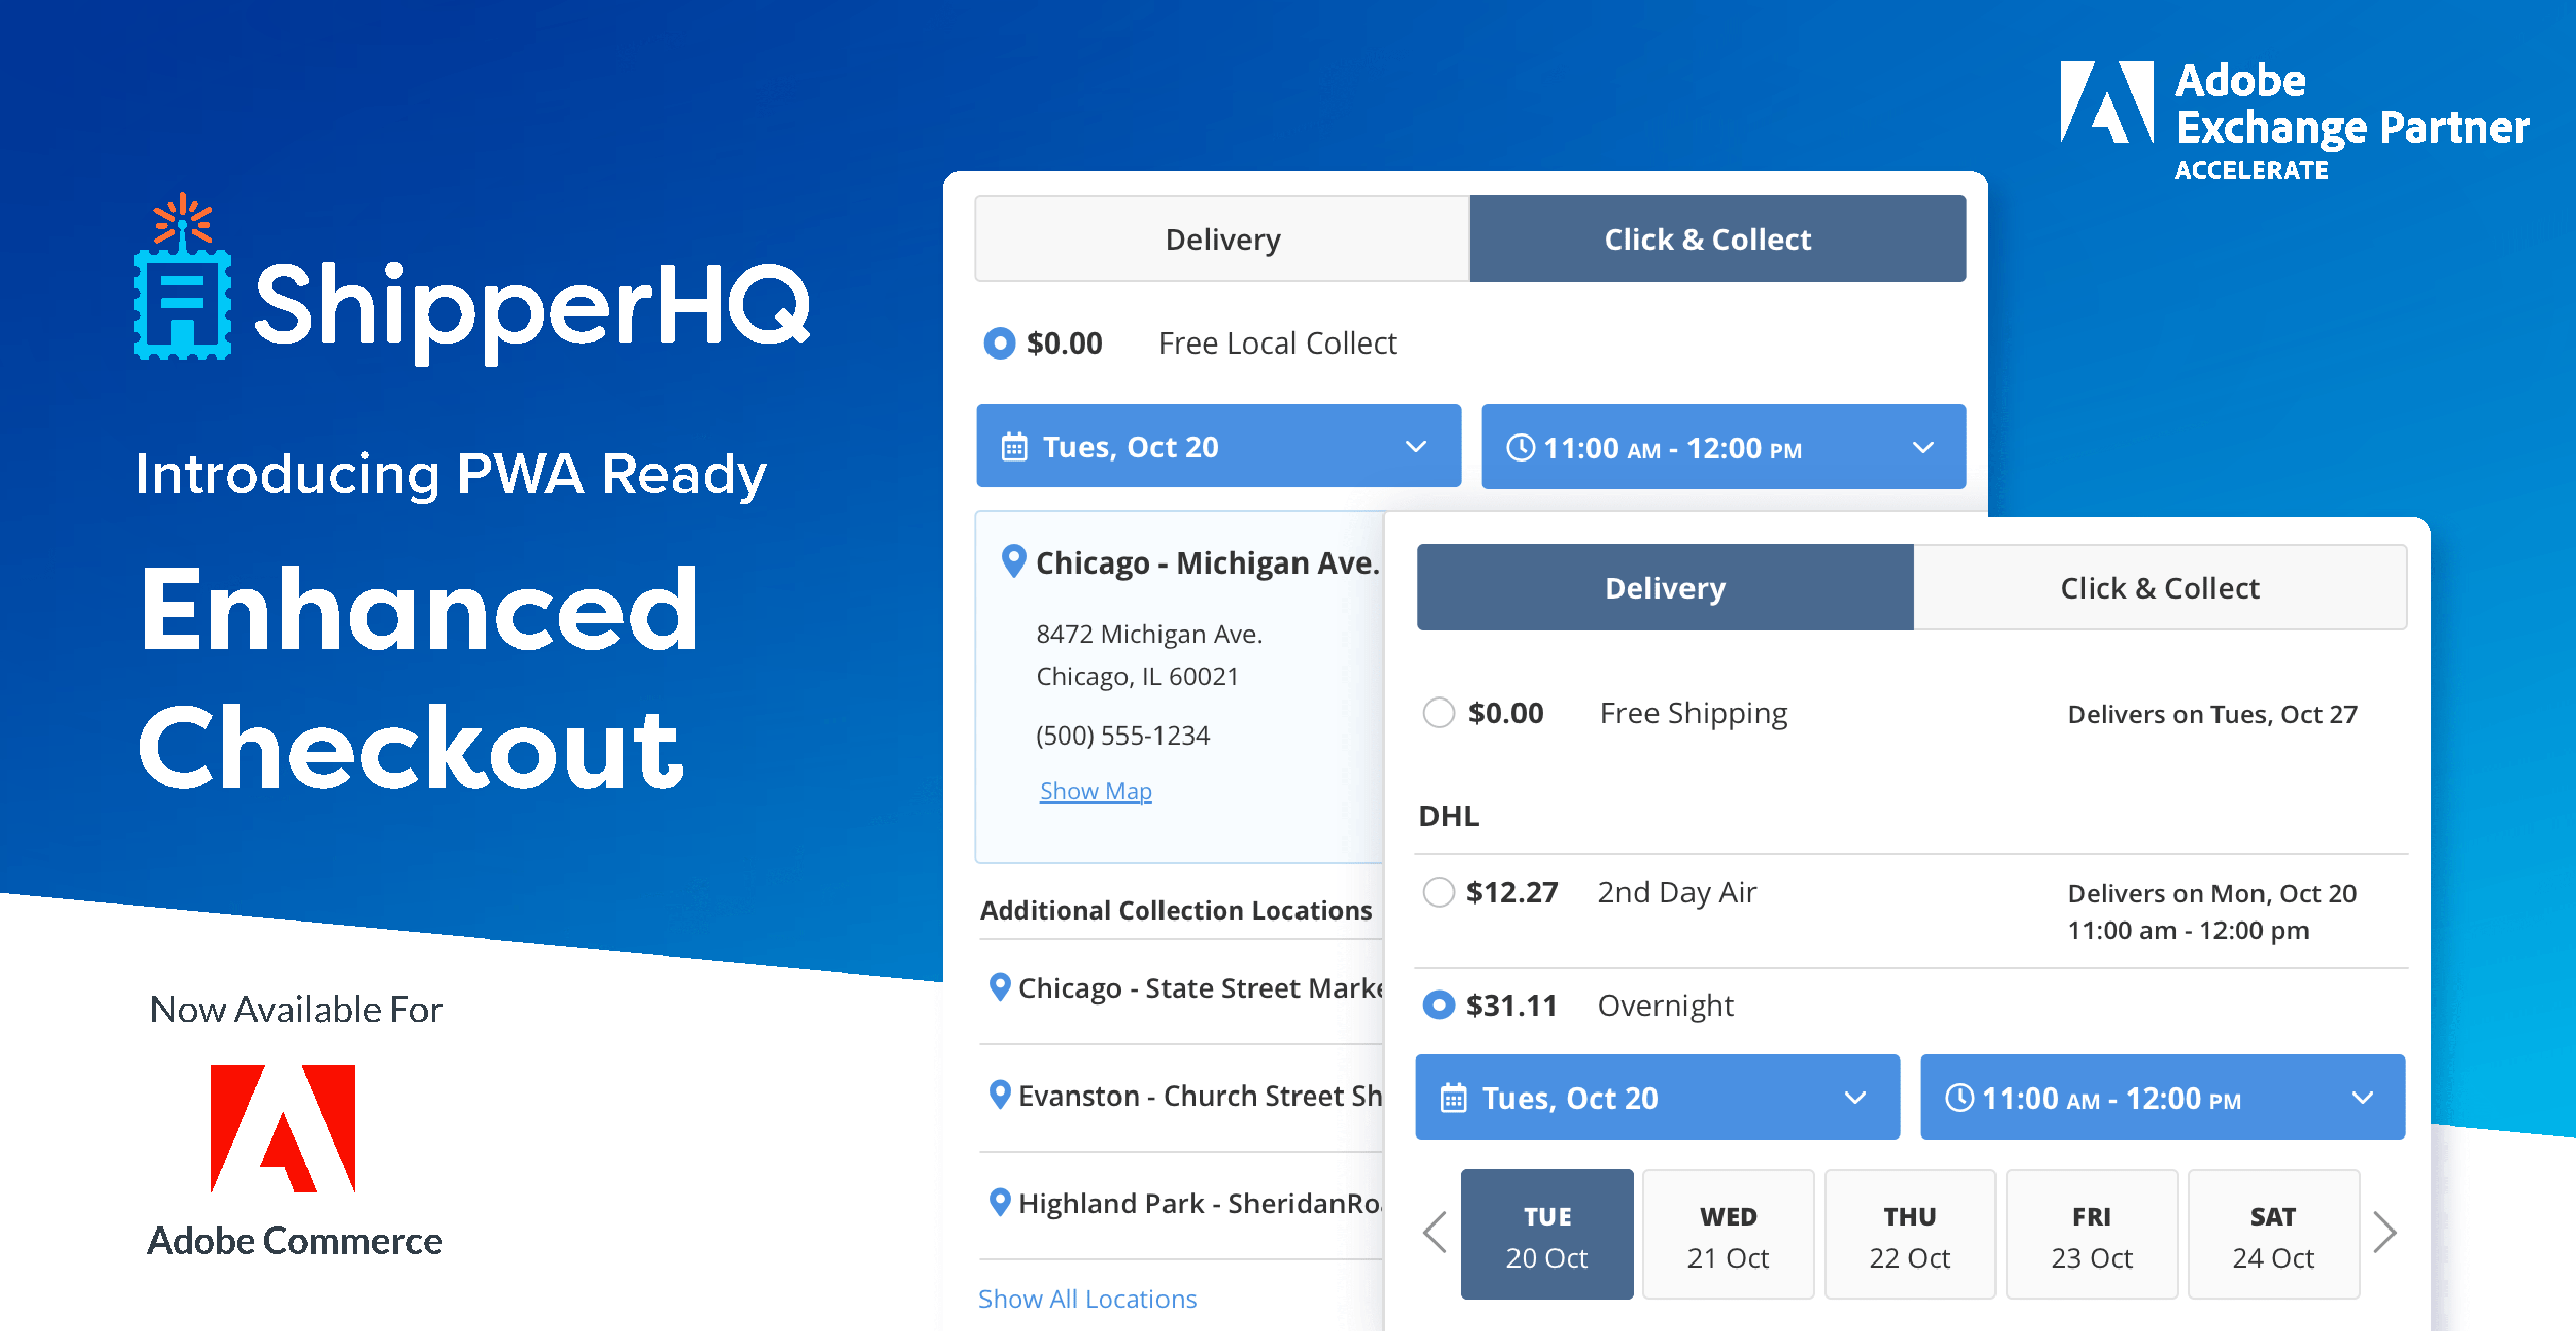Viewport: 2576px width, 1331px height.
Task: Select the $0.00 Free Local Collect radio button
Action: pos(999,343)
